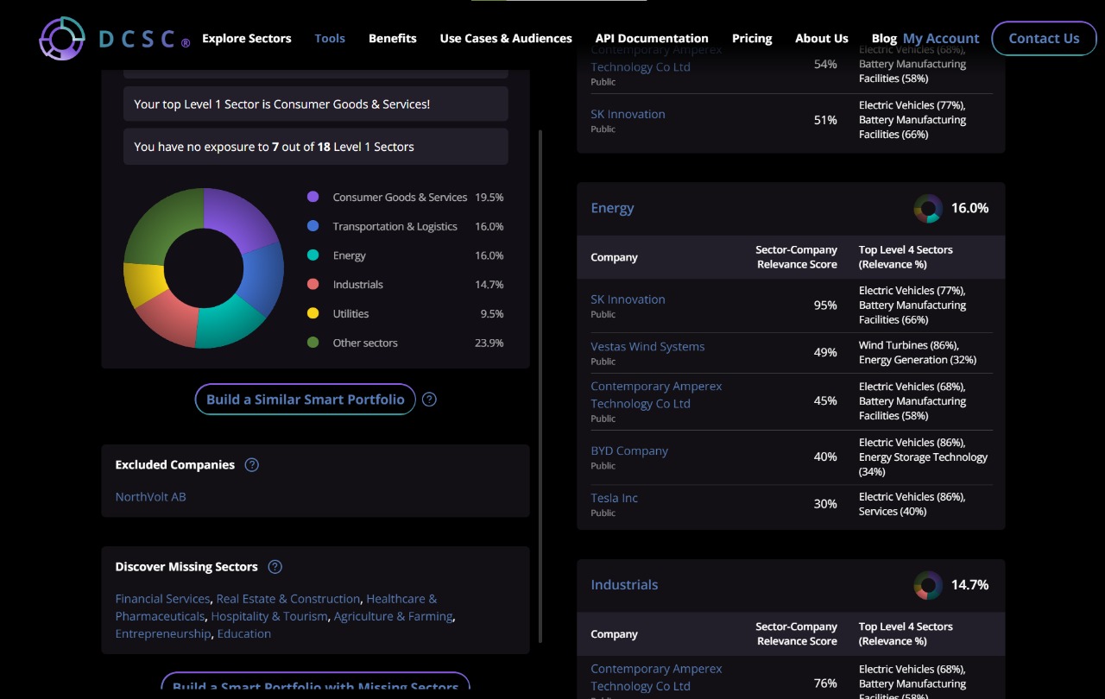Viewport: 1105px width, 699px height.
Task: Select SK Innovation 95% relevance score
Action: point(825,305)
